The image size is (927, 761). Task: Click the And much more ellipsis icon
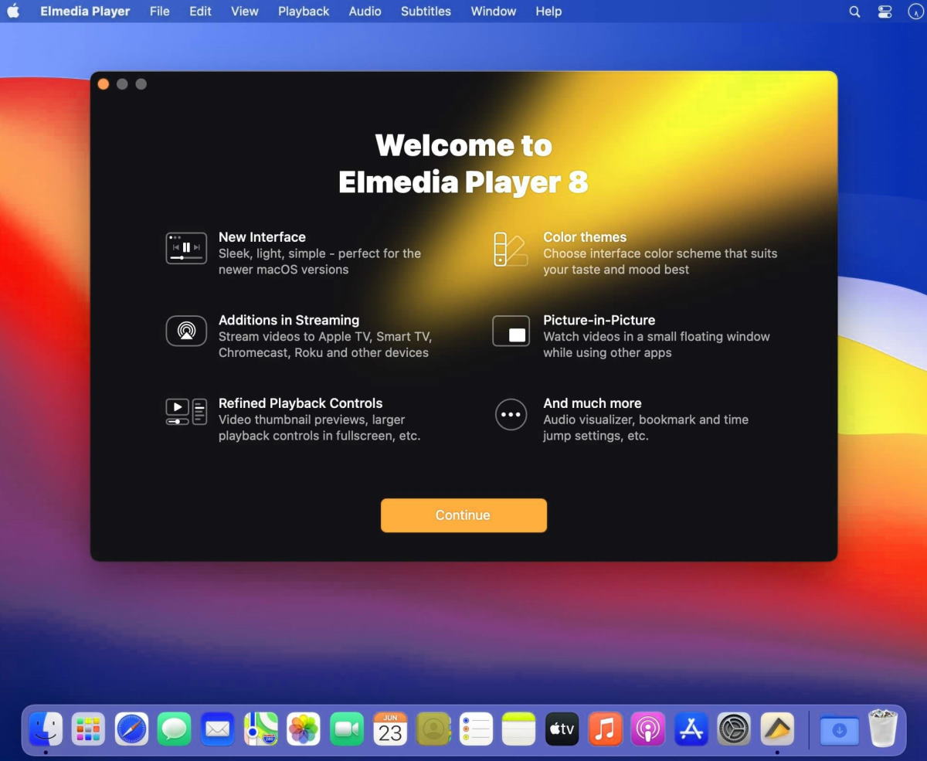click(511, 414)
